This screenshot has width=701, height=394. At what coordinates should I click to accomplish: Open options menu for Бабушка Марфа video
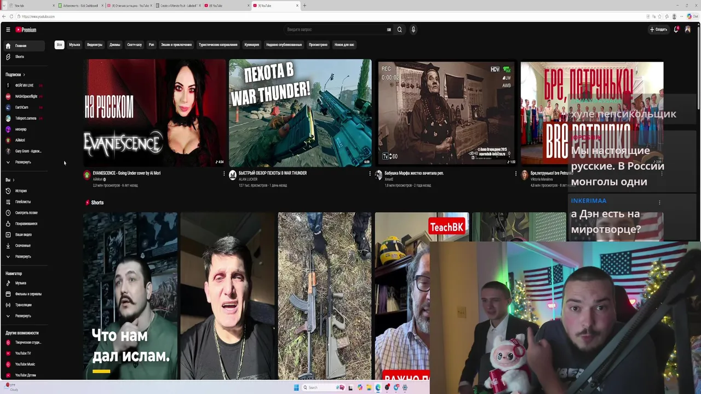515,173
